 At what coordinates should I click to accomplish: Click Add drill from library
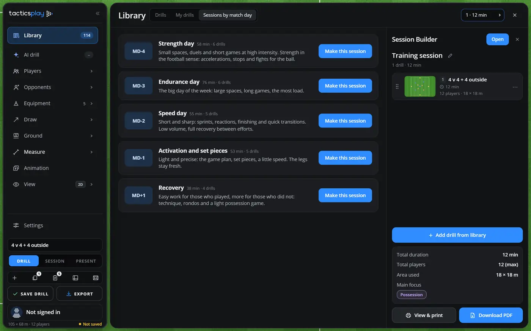[x=457, y=235]
